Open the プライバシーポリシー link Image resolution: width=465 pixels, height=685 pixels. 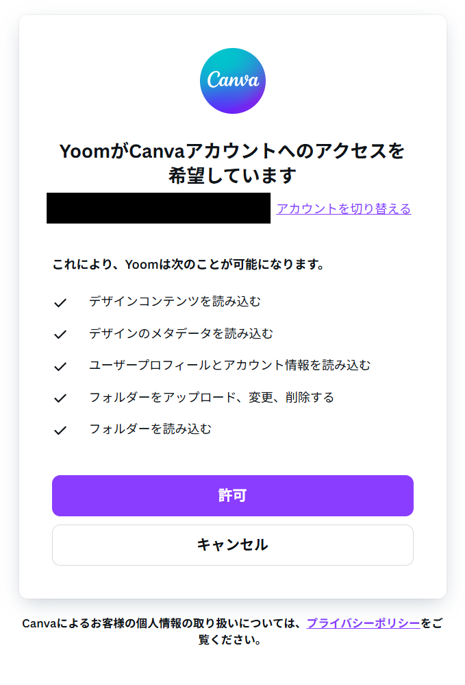click(x=363, y=623)
